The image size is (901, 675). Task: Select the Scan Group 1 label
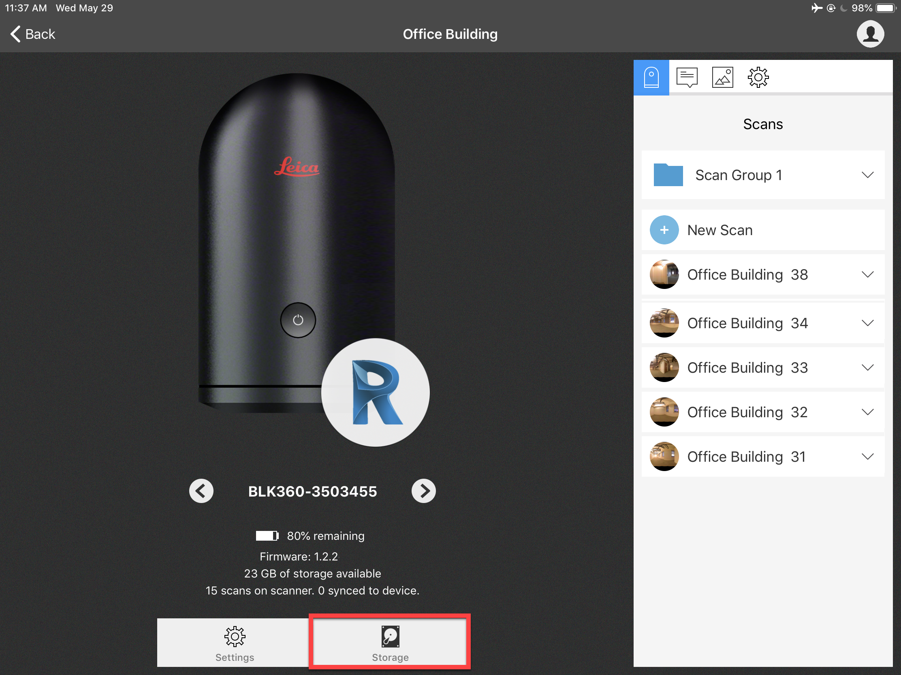pyautogui.click(x=739, y=175)
